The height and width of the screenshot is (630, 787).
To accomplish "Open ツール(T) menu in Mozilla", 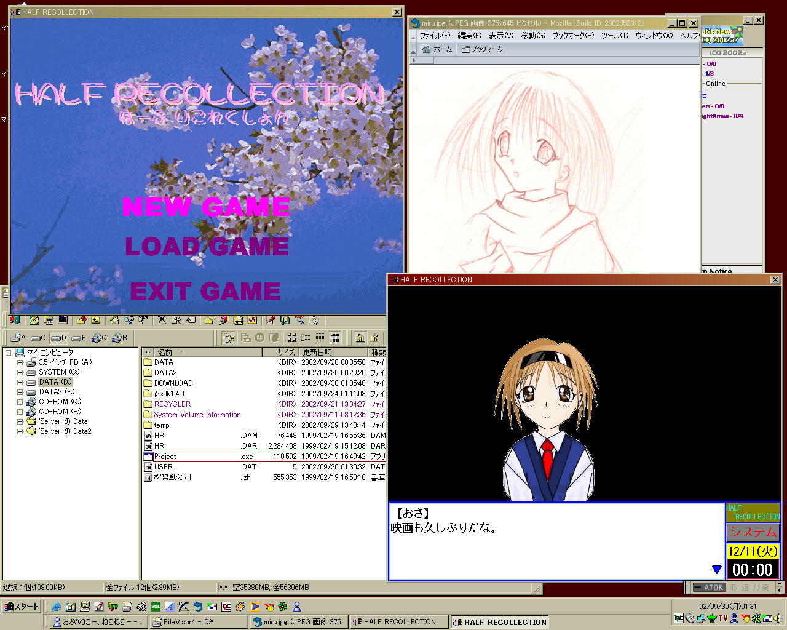I will [x=615, y=36].
